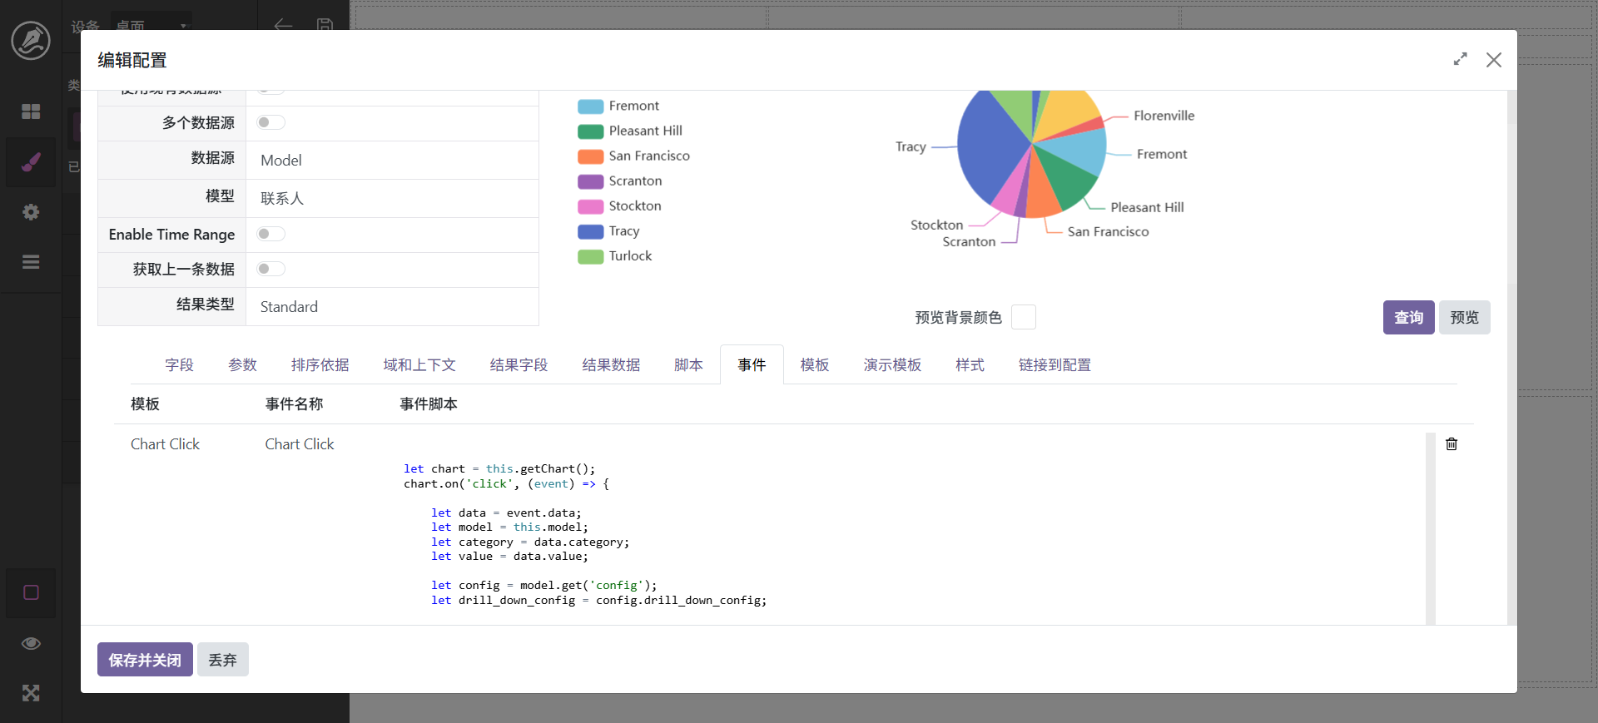Screen dimensions: 1598x723
Task: Switch to the 结果字段 tab
Action: [x=519, y=365]
